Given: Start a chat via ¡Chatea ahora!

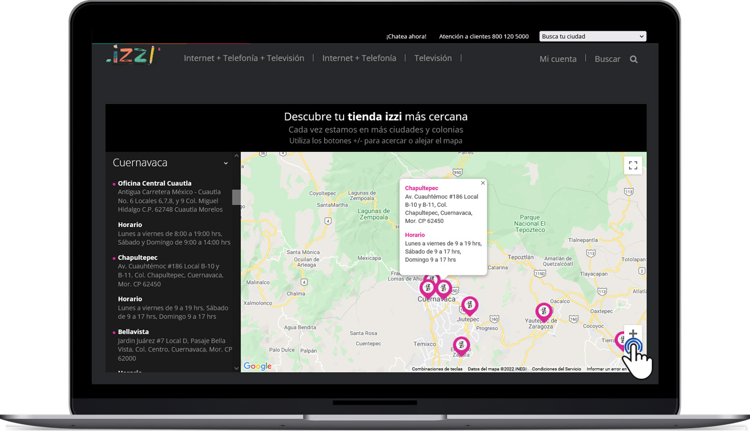Looking at the screenshot, I should (406, 36).
